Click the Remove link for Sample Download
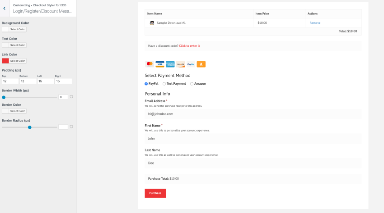 click(315, 23)
